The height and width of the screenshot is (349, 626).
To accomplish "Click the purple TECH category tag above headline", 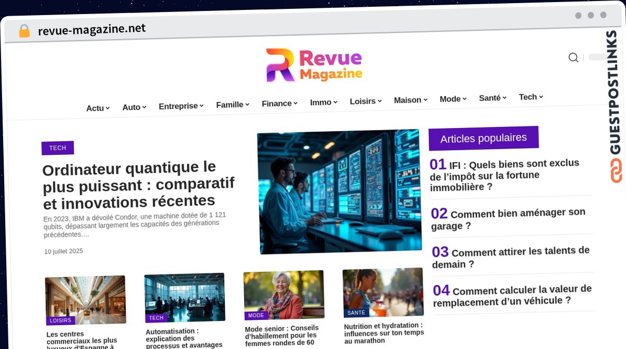I will click(x=57, y=148).
